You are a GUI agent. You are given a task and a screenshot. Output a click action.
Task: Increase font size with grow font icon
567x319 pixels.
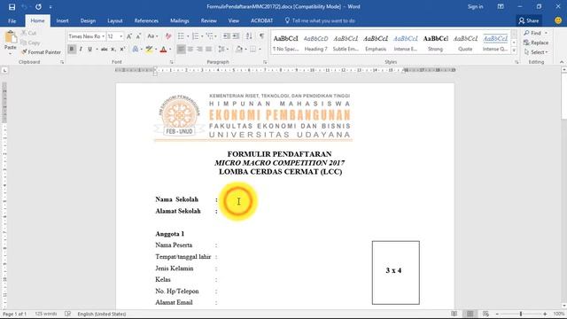pyautogui.click(x=129, y=36)
